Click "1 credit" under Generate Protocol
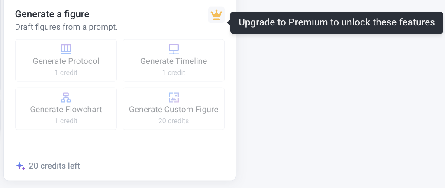This screenshot has height=188, width=445. pos(66,73)
